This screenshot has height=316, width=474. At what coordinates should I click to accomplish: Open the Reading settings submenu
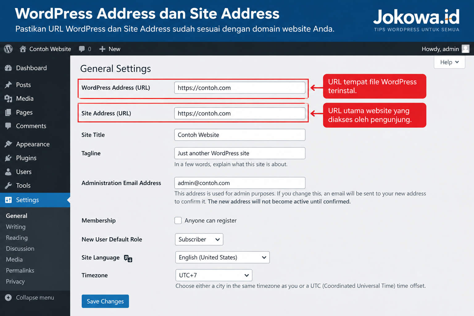point(17,238)
